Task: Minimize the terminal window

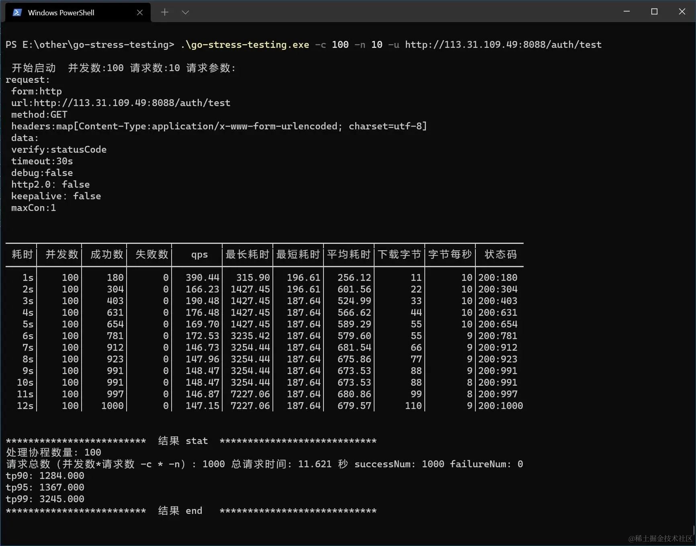Action: point(626,12)
